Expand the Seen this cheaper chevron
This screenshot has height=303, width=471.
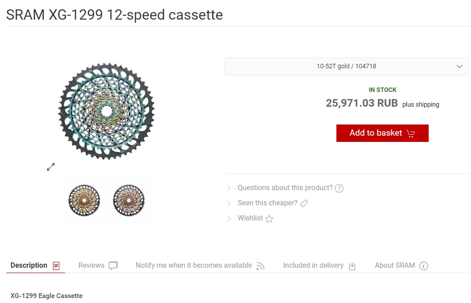pos(229,203)
